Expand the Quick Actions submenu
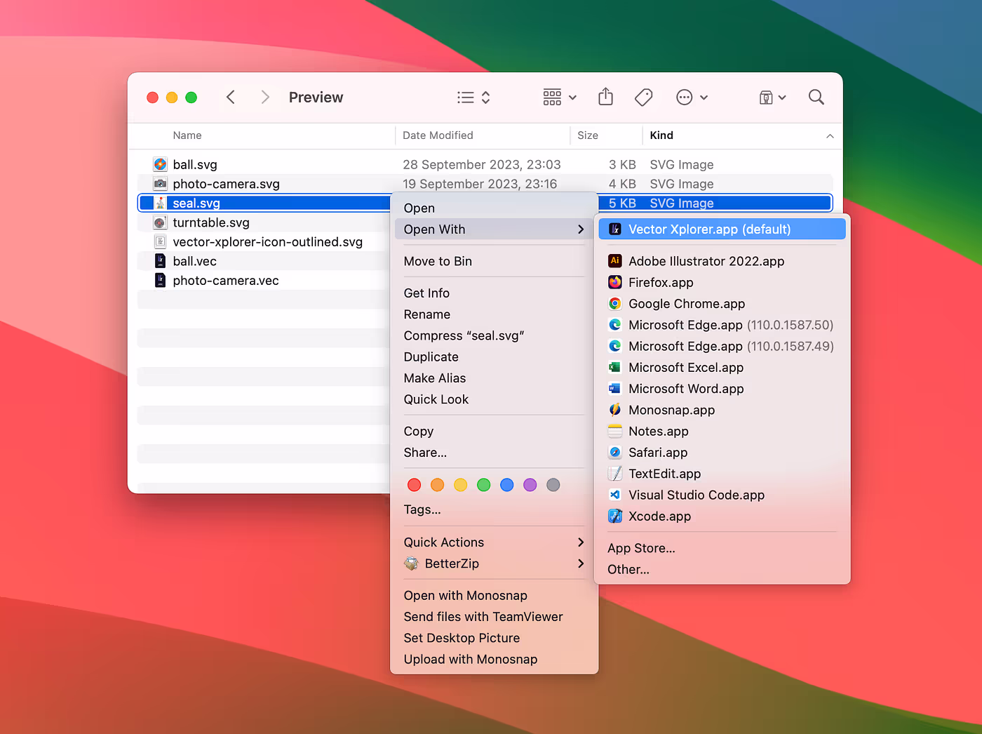This screenshot has width=982, height=734. 494,542
